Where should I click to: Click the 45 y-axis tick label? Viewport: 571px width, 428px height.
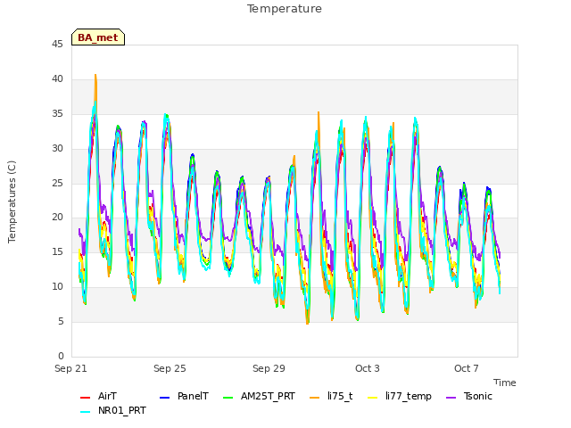point(57,44)
